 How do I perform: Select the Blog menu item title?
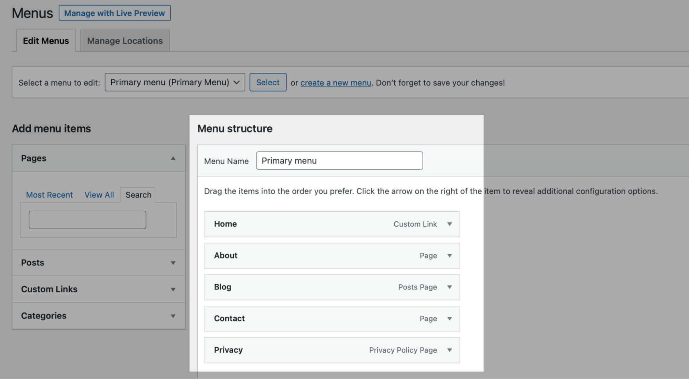(x=223, y=287)
